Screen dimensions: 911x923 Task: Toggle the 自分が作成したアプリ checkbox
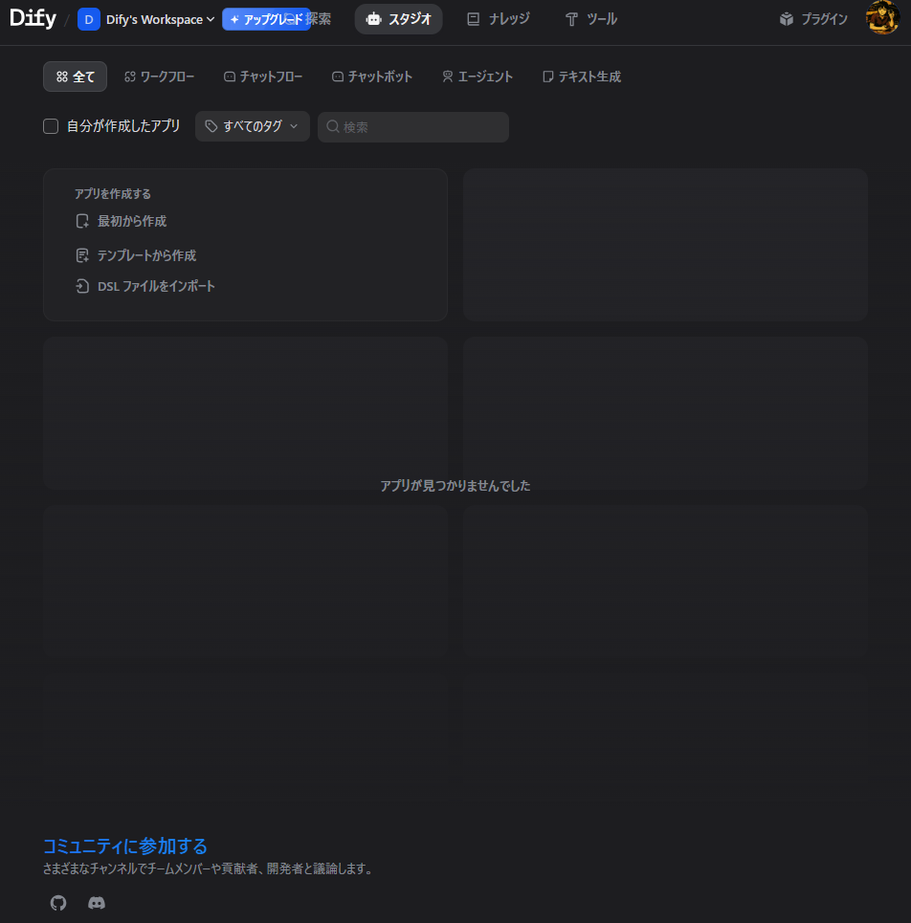(x=51, y=126)
